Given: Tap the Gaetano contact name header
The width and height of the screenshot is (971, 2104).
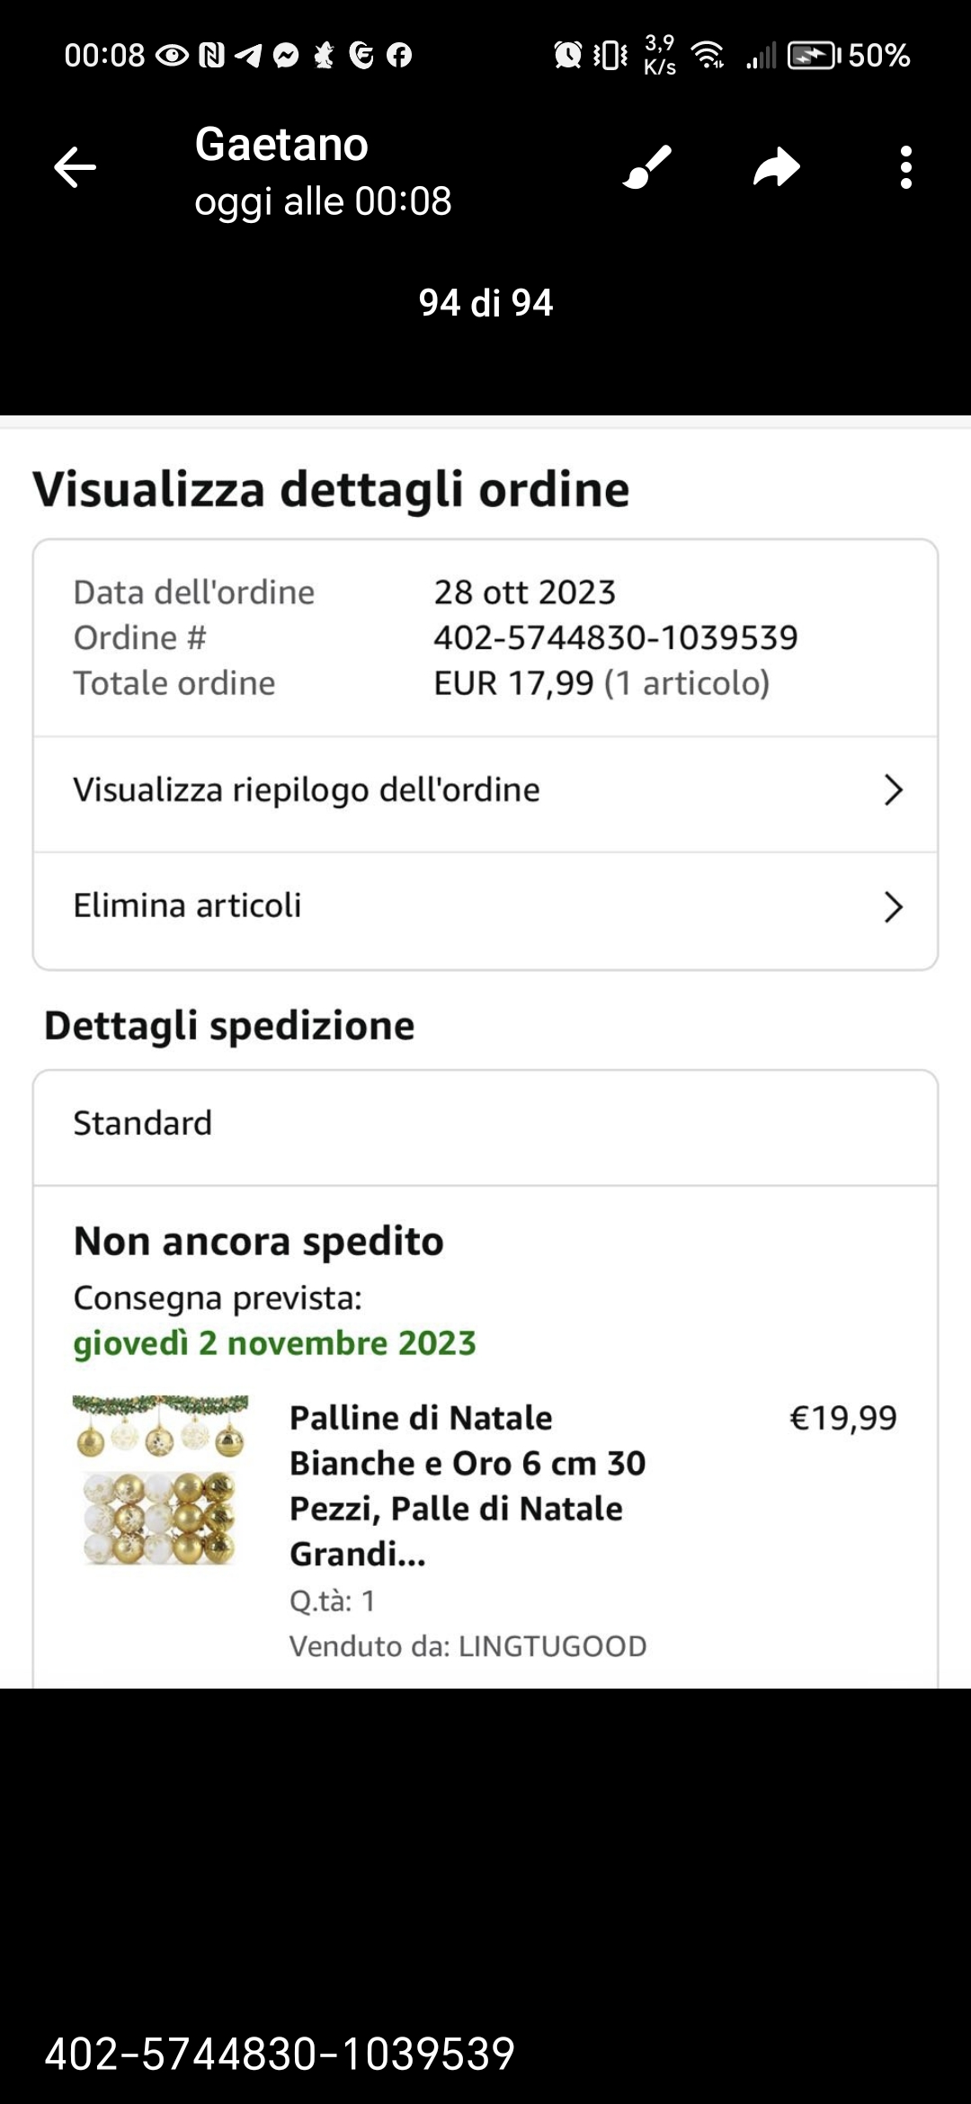Looking at the screenshot, I should (x=281, y=144).
